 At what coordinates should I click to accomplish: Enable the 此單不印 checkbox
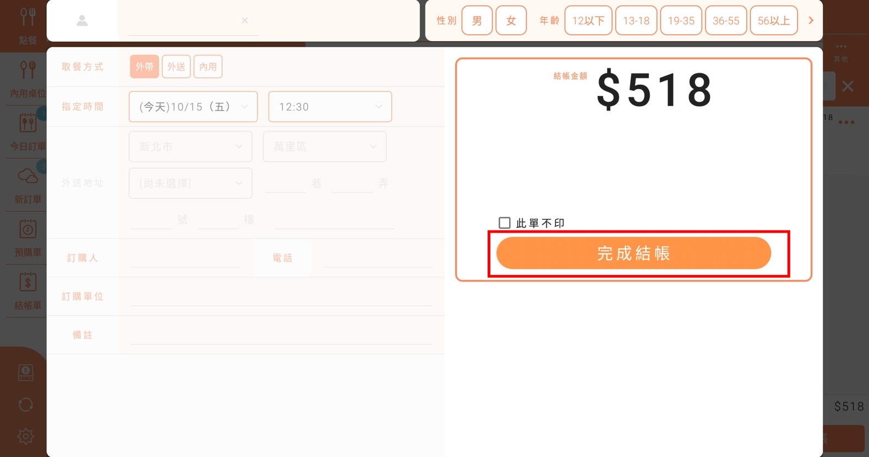[504, 223]
